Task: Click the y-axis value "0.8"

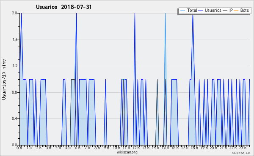Action: click(x=14, y=92)
